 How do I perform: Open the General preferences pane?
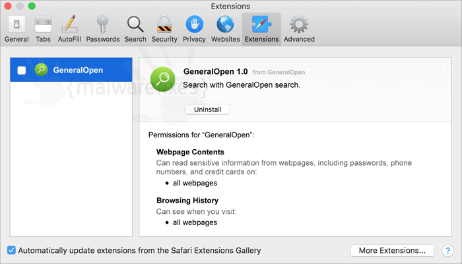16,29
